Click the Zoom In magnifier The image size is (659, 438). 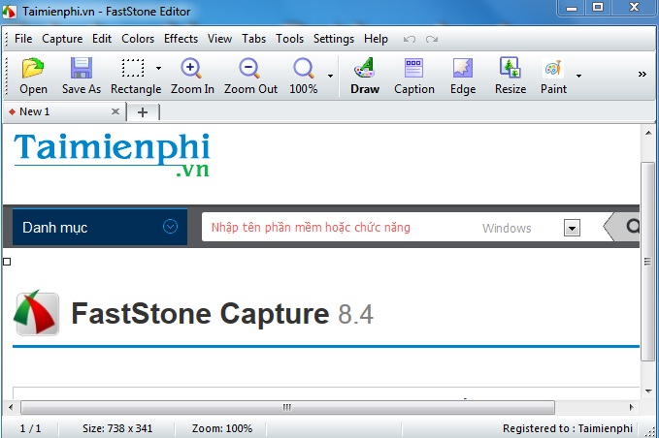tap(192, 76)
